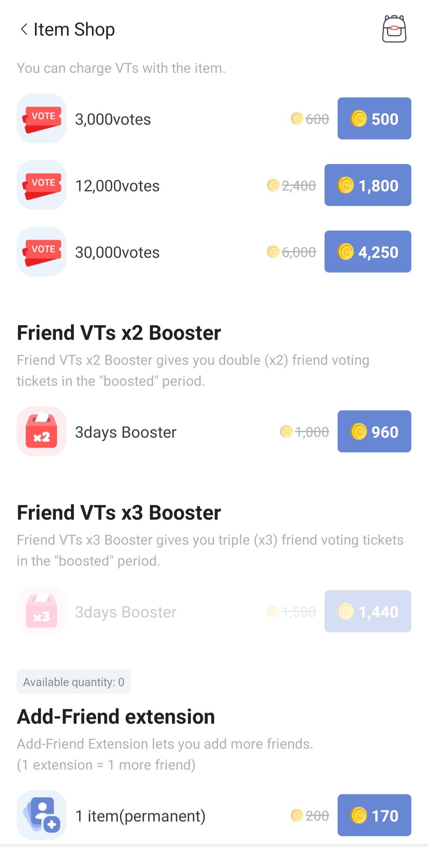Select the 3,000votes item label

[113, 119]
